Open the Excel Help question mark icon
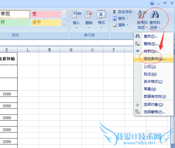The width and height of the screenshot is (175, 148). [x=152, y=3]
